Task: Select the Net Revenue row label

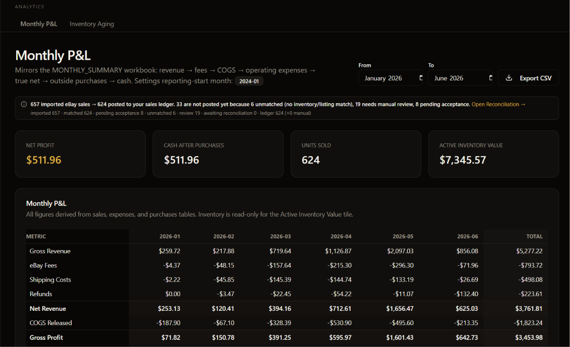Action: tap(48, 309)
